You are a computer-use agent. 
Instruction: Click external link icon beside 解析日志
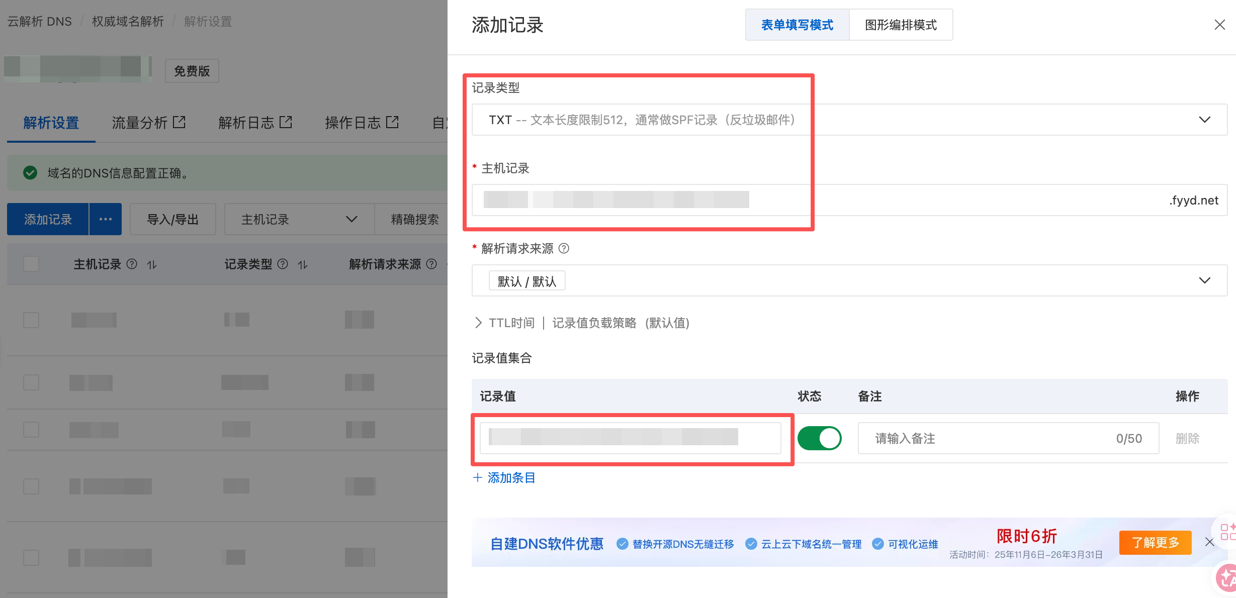click(x=286, y=122)
